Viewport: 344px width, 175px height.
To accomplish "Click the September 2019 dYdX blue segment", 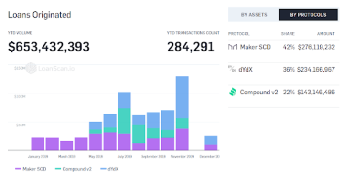I will tap(153, 120).
